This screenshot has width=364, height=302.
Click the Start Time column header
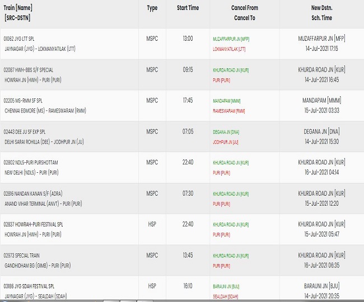(x=188, y=8)
